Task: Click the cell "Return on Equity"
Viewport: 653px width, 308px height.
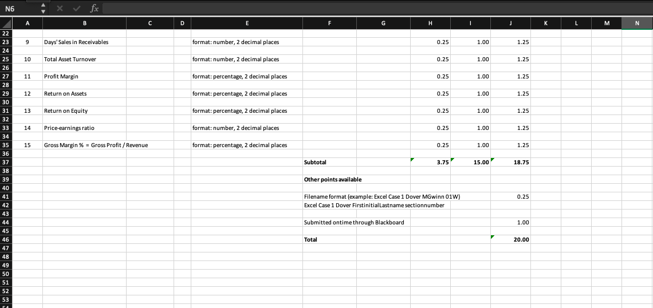Action: 84,110
